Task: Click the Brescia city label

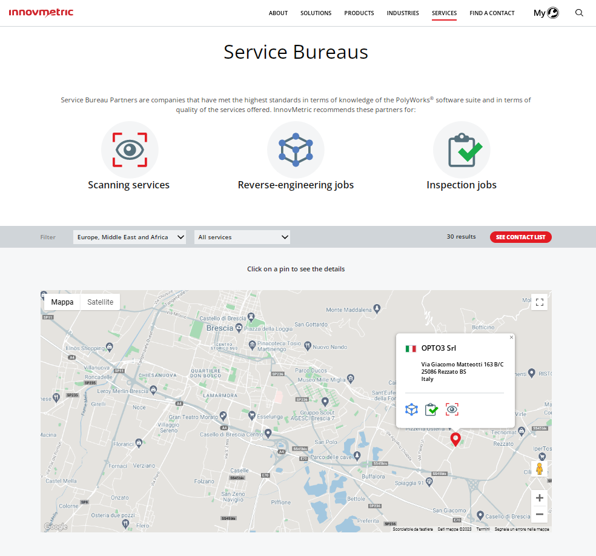Action: click(220, 328)
